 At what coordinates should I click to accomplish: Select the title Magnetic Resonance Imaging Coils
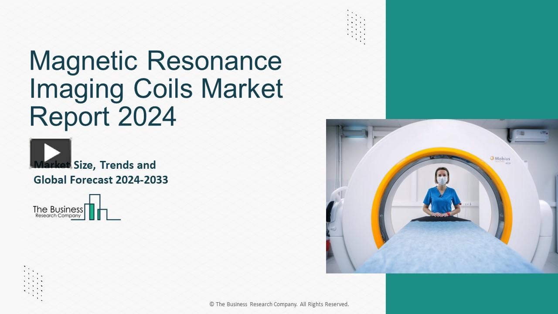pos(155,75)
